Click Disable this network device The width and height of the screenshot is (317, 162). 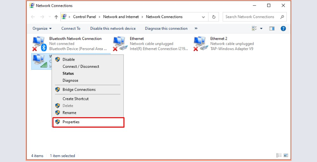point(113,29)
